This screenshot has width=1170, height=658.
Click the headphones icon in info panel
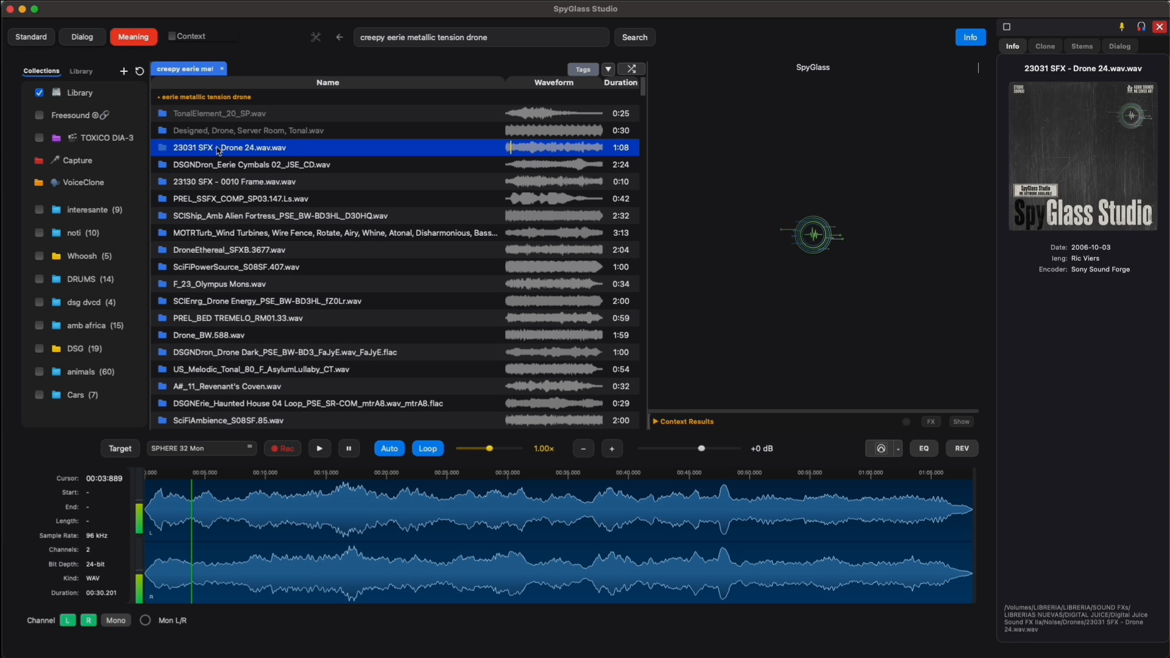pos(1141,27)
